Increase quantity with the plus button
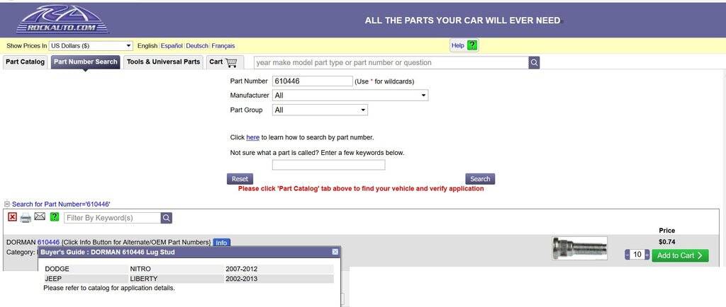The height and width of the screenshot is (307, 726). pyautogui.click(x=647, y=255)
